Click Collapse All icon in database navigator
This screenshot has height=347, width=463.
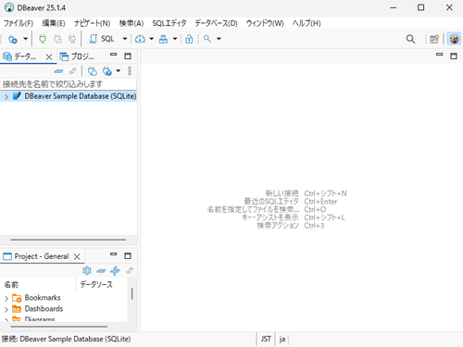click(58, 71)
